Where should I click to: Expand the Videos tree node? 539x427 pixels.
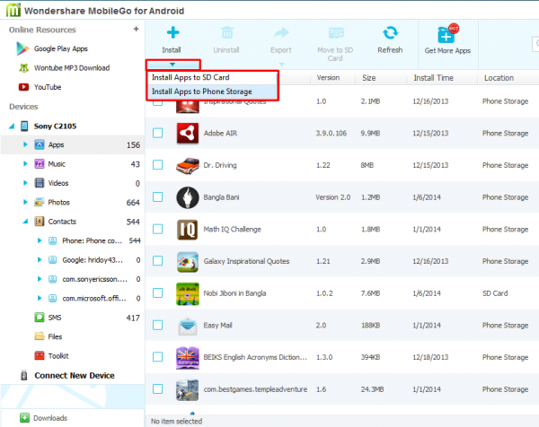25,183
